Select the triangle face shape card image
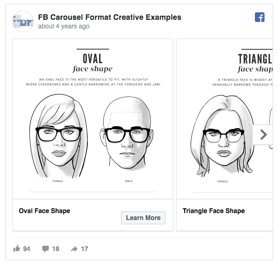 (224, 119)
